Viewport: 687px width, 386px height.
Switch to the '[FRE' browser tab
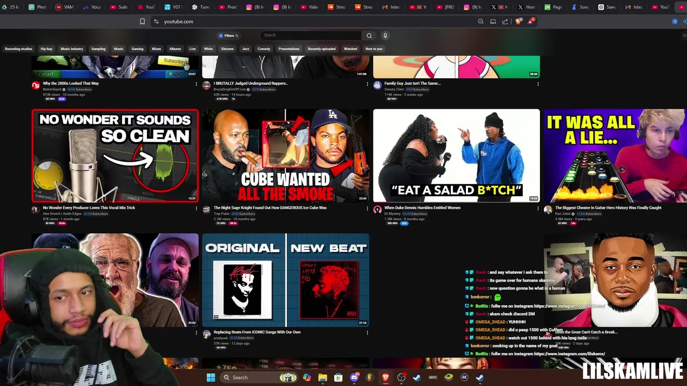pos(445,7)
